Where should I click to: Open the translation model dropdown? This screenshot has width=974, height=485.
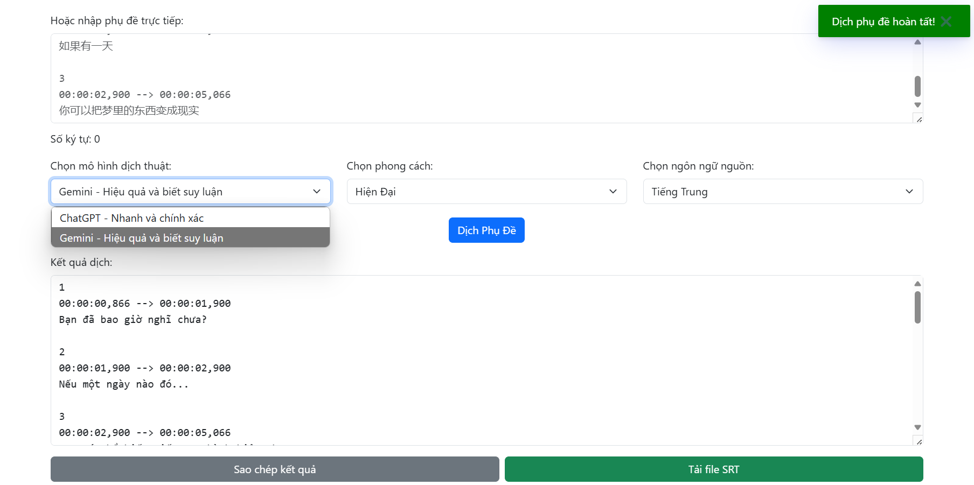pos(190,192)
